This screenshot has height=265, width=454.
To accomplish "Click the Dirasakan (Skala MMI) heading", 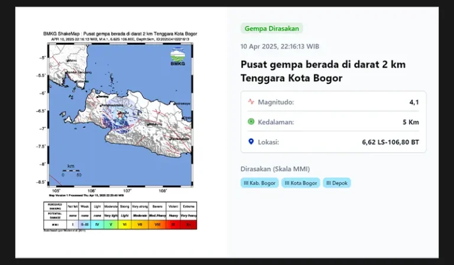I will click(x=275, y=169).
